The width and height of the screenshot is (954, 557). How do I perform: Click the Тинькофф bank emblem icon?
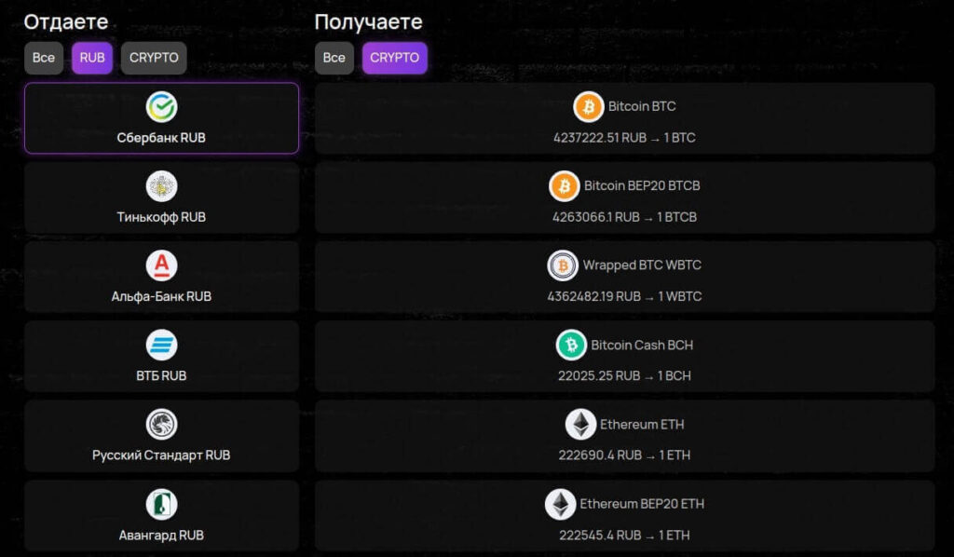[x=161, y=184]
